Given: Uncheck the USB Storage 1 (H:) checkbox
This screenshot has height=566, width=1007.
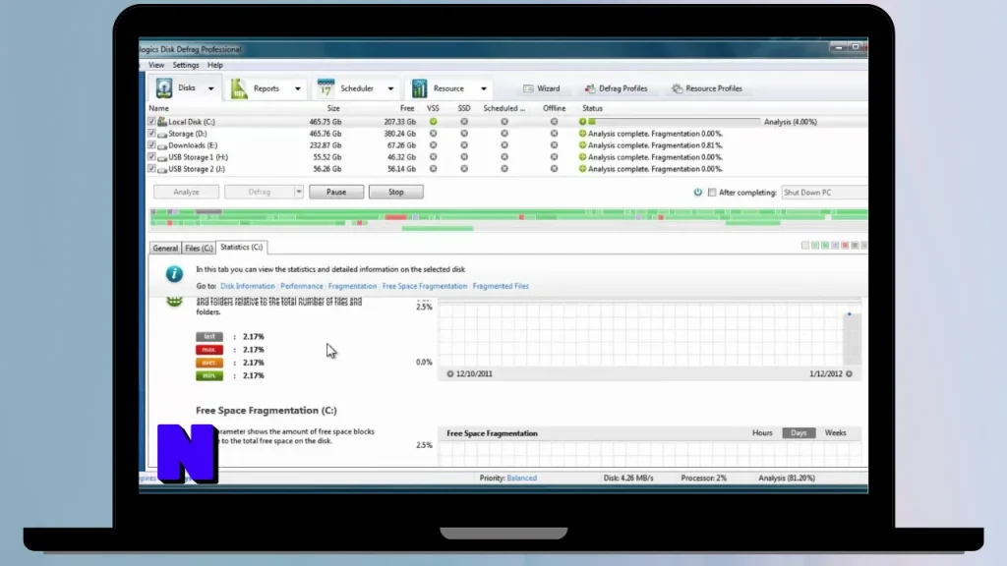Looking at the screenshot, I should 151,156.
